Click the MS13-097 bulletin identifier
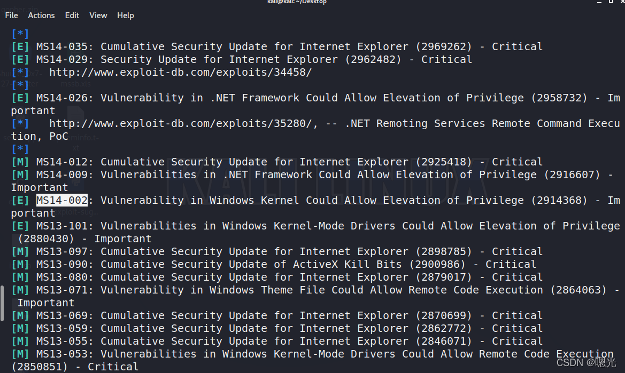625x373 pixels. point(61,251)
